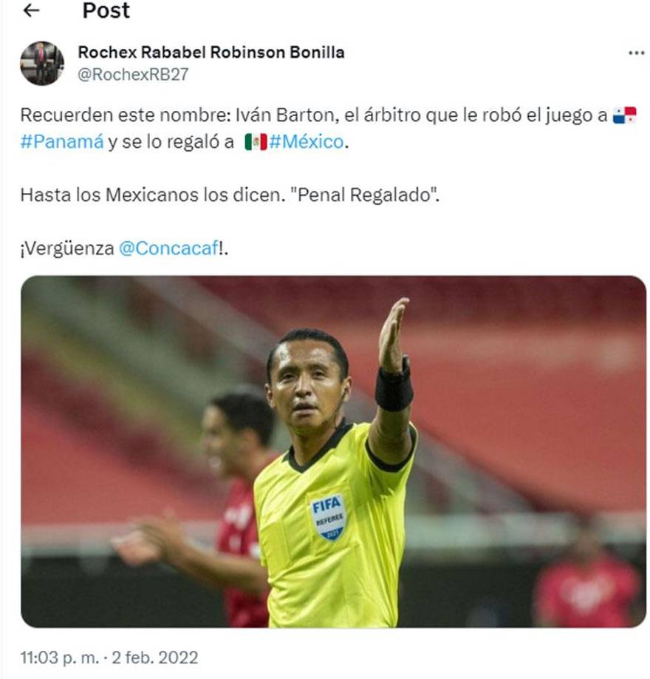This screenshot has height=679, width=650.
Task: Click the FIFA Referee badge in the photo
Action: click(331, 516)
